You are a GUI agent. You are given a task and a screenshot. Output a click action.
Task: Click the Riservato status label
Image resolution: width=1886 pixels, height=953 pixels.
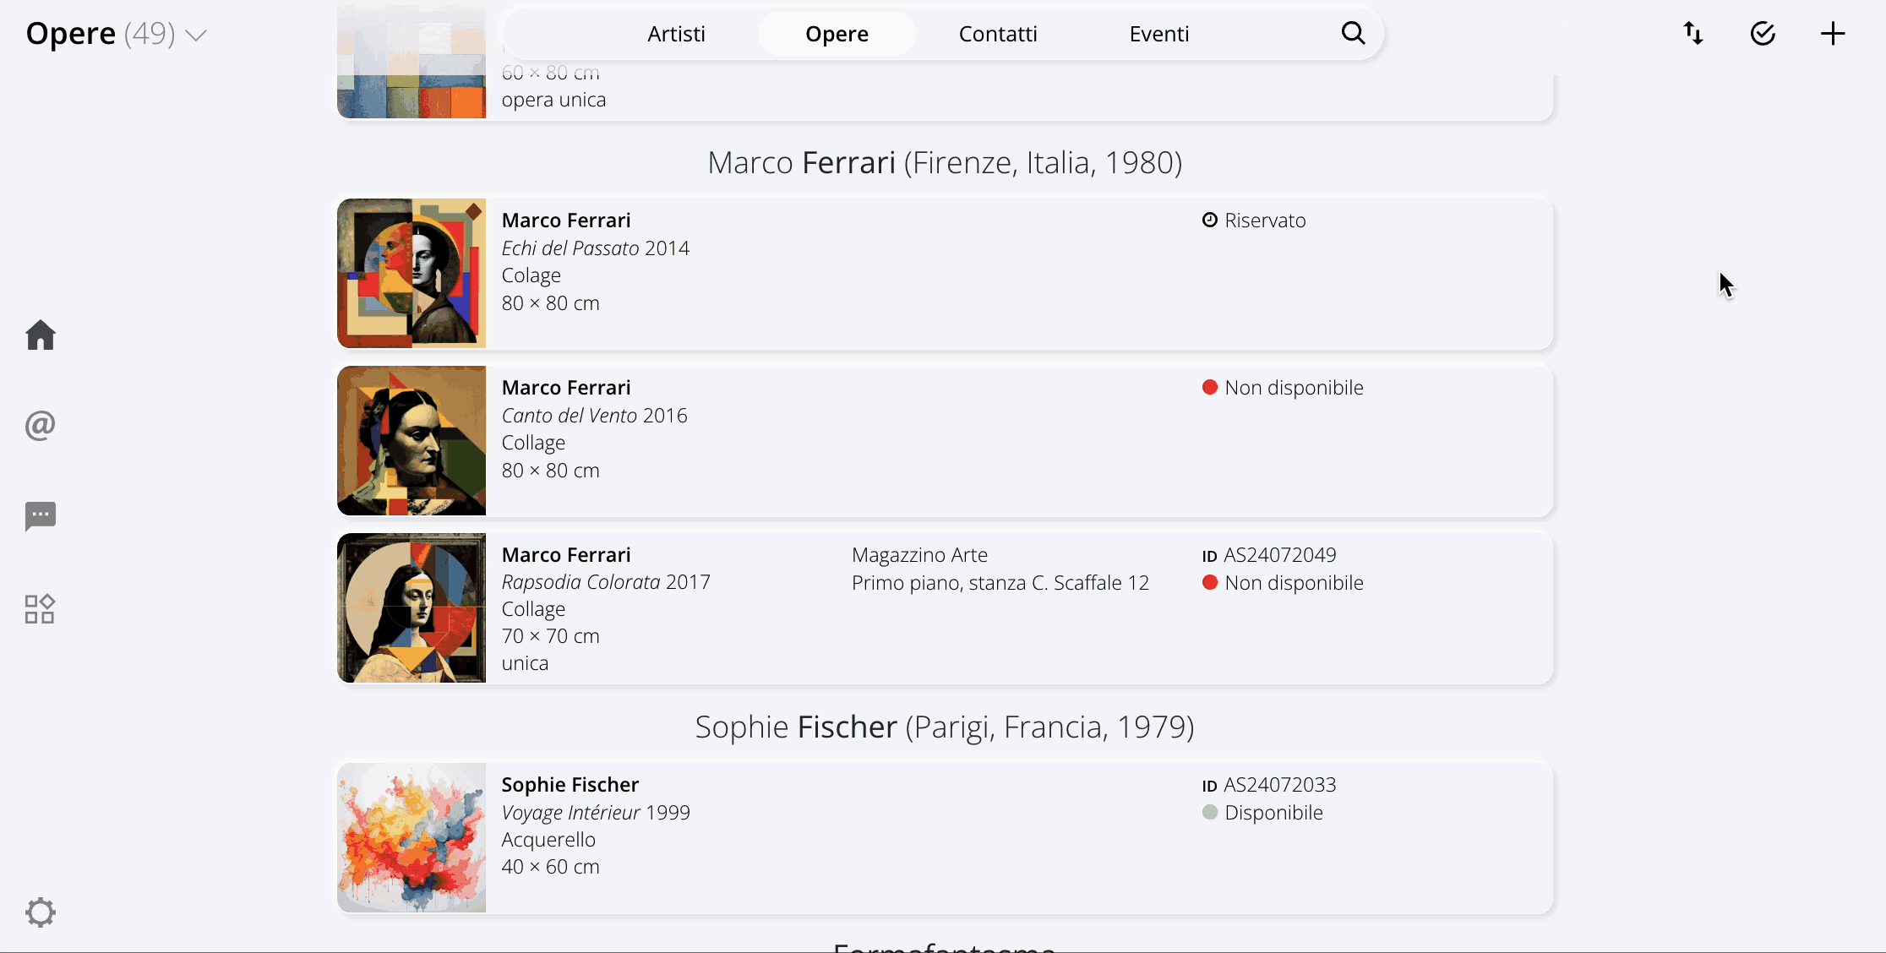coord(1265,221)
